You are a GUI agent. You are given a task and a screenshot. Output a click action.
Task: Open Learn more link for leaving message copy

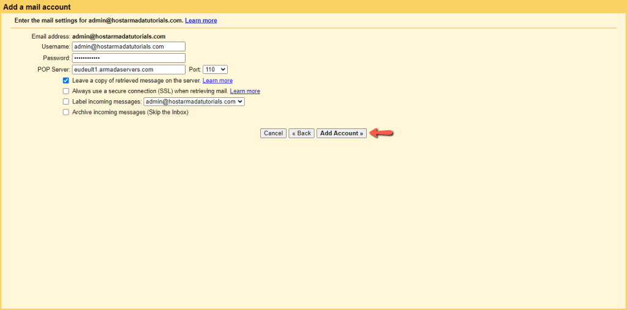point(217,81)
